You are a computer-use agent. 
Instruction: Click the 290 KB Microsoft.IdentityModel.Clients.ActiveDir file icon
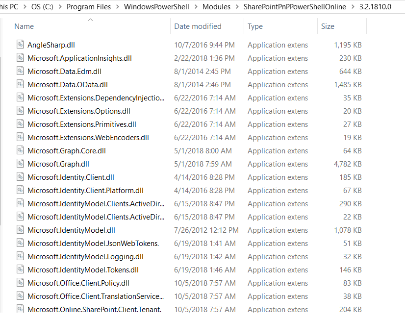(x=20, y=203)
